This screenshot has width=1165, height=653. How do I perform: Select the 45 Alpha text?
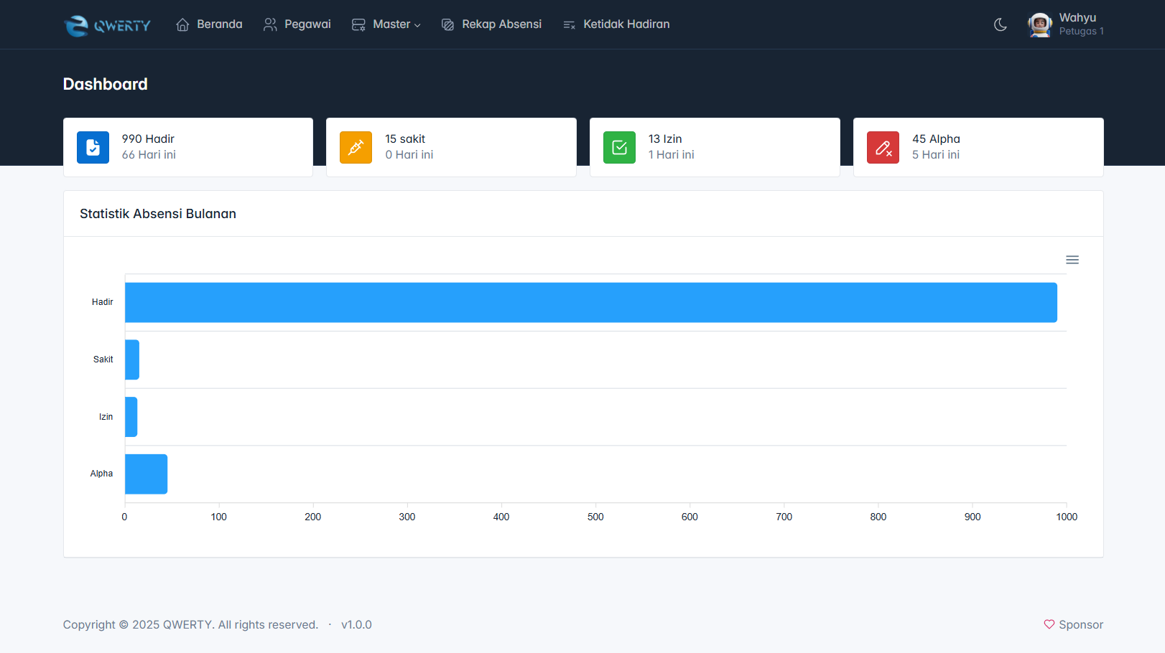(936, 139)
